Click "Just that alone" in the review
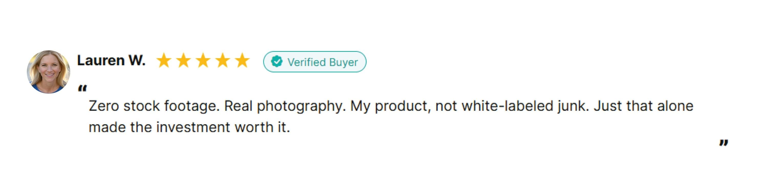The image size is (768, 193). pyautogui.click(x=643, y=106)
